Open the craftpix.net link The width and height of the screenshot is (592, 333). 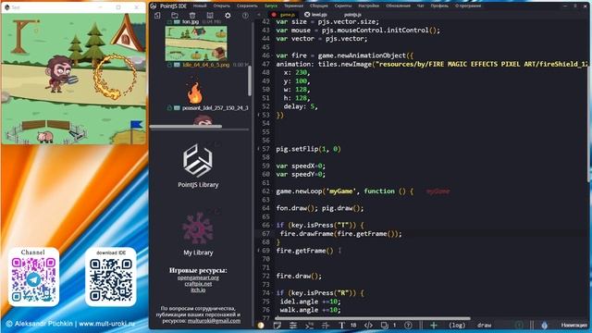tap(198, 284)
